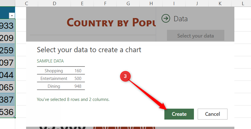Click the SAMPLE DATA label
Screen dimensions: 251x129
click(50, 61)
